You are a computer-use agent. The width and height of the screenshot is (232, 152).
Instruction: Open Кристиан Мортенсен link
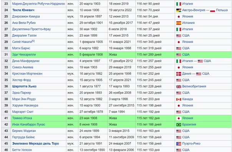click(x=27, y=74)
